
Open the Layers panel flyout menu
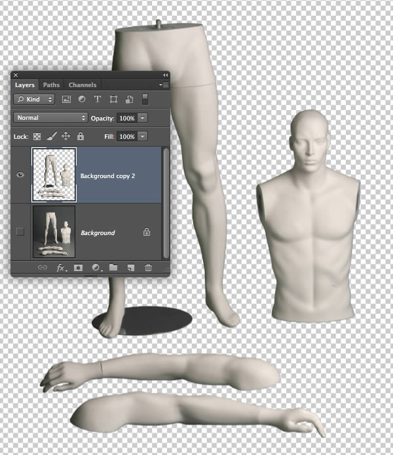click(x=164, y=84)
